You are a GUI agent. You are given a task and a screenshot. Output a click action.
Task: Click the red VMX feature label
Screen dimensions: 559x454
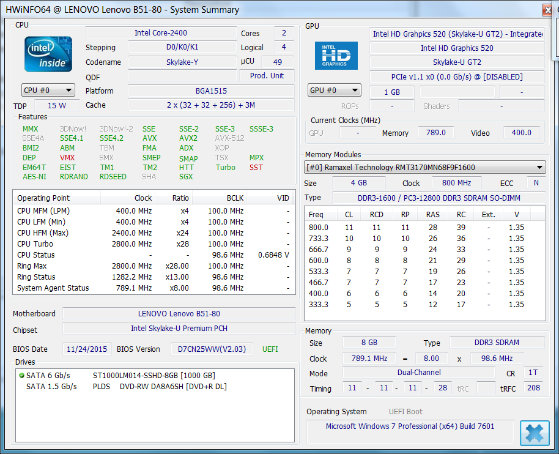click(x=67, y=158)
